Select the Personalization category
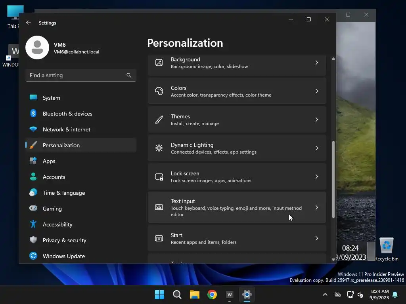Viewport: 406px width, 304px height. pyautogui.click(x=81, y=145)
